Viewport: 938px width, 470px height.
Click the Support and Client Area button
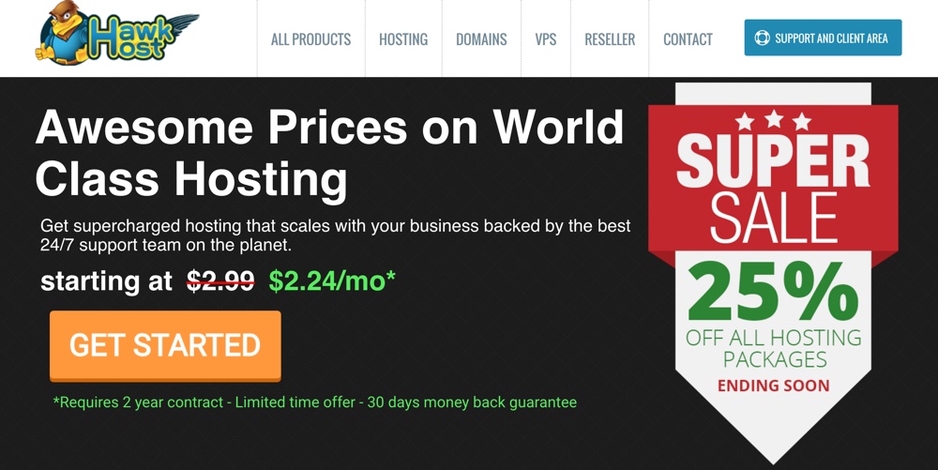[823, 38]
